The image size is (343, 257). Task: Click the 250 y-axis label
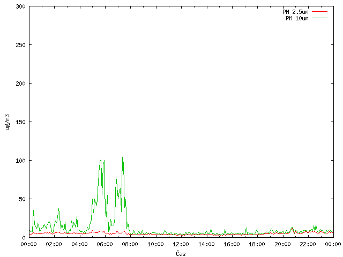20,45
